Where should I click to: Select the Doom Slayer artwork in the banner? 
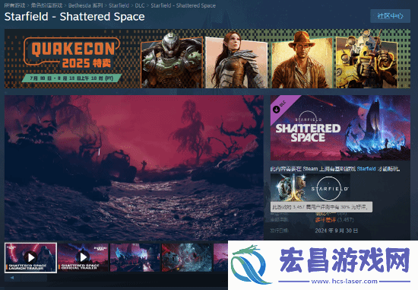coord(171,60)
